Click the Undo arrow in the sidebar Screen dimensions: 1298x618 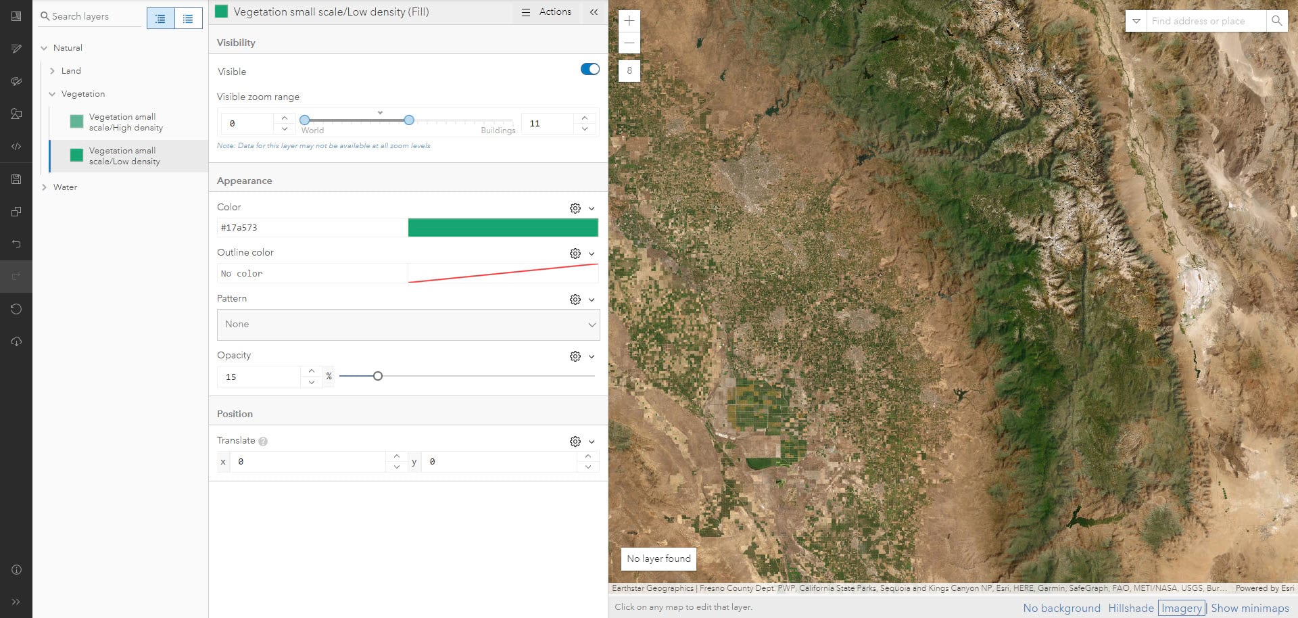(16, 244)
